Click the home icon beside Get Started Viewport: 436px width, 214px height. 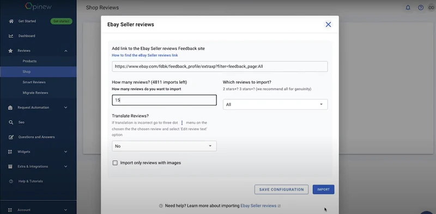click(11, 21)
